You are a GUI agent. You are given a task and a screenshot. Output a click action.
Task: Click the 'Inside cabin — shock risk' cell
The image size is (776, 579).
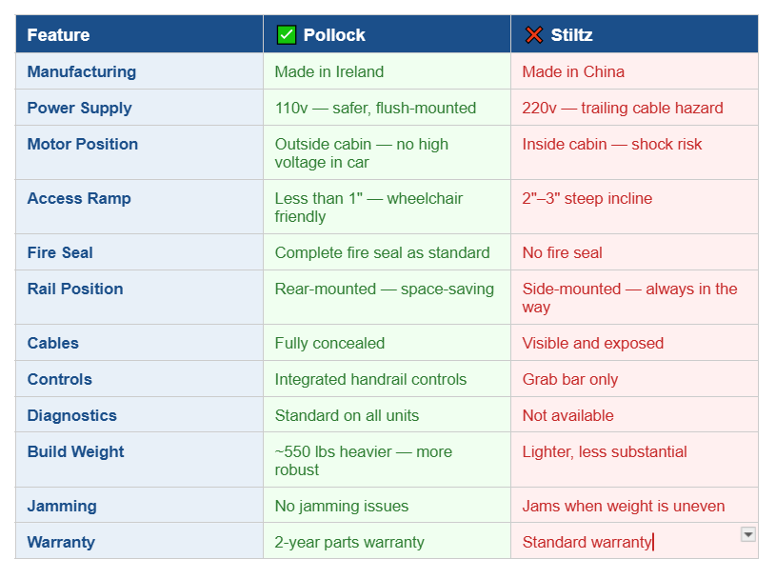(x=612, y=144)
